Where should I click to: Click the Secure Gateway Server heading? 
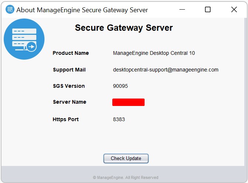tap(124, 28)
